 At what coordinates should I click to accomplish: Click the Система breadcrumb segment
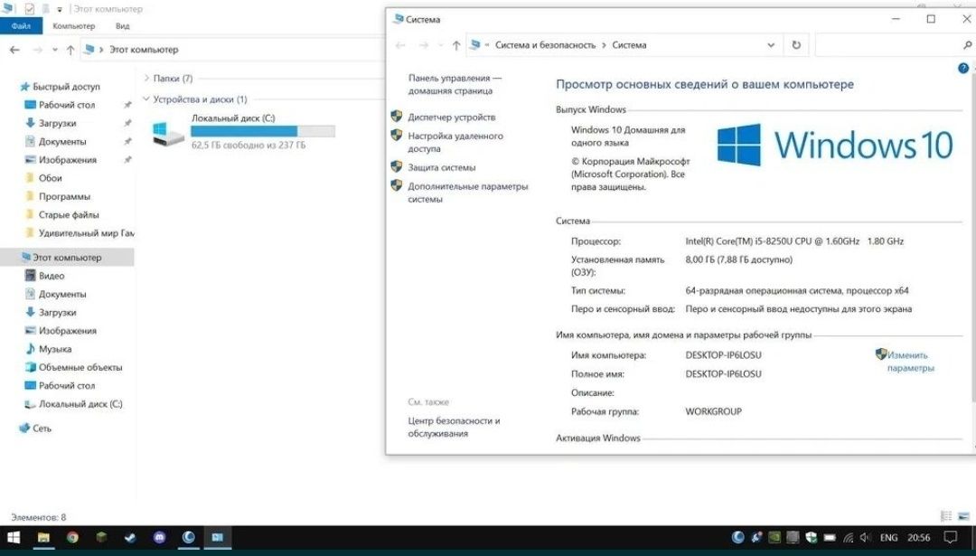pyautogui.click(x=629, y=45)
